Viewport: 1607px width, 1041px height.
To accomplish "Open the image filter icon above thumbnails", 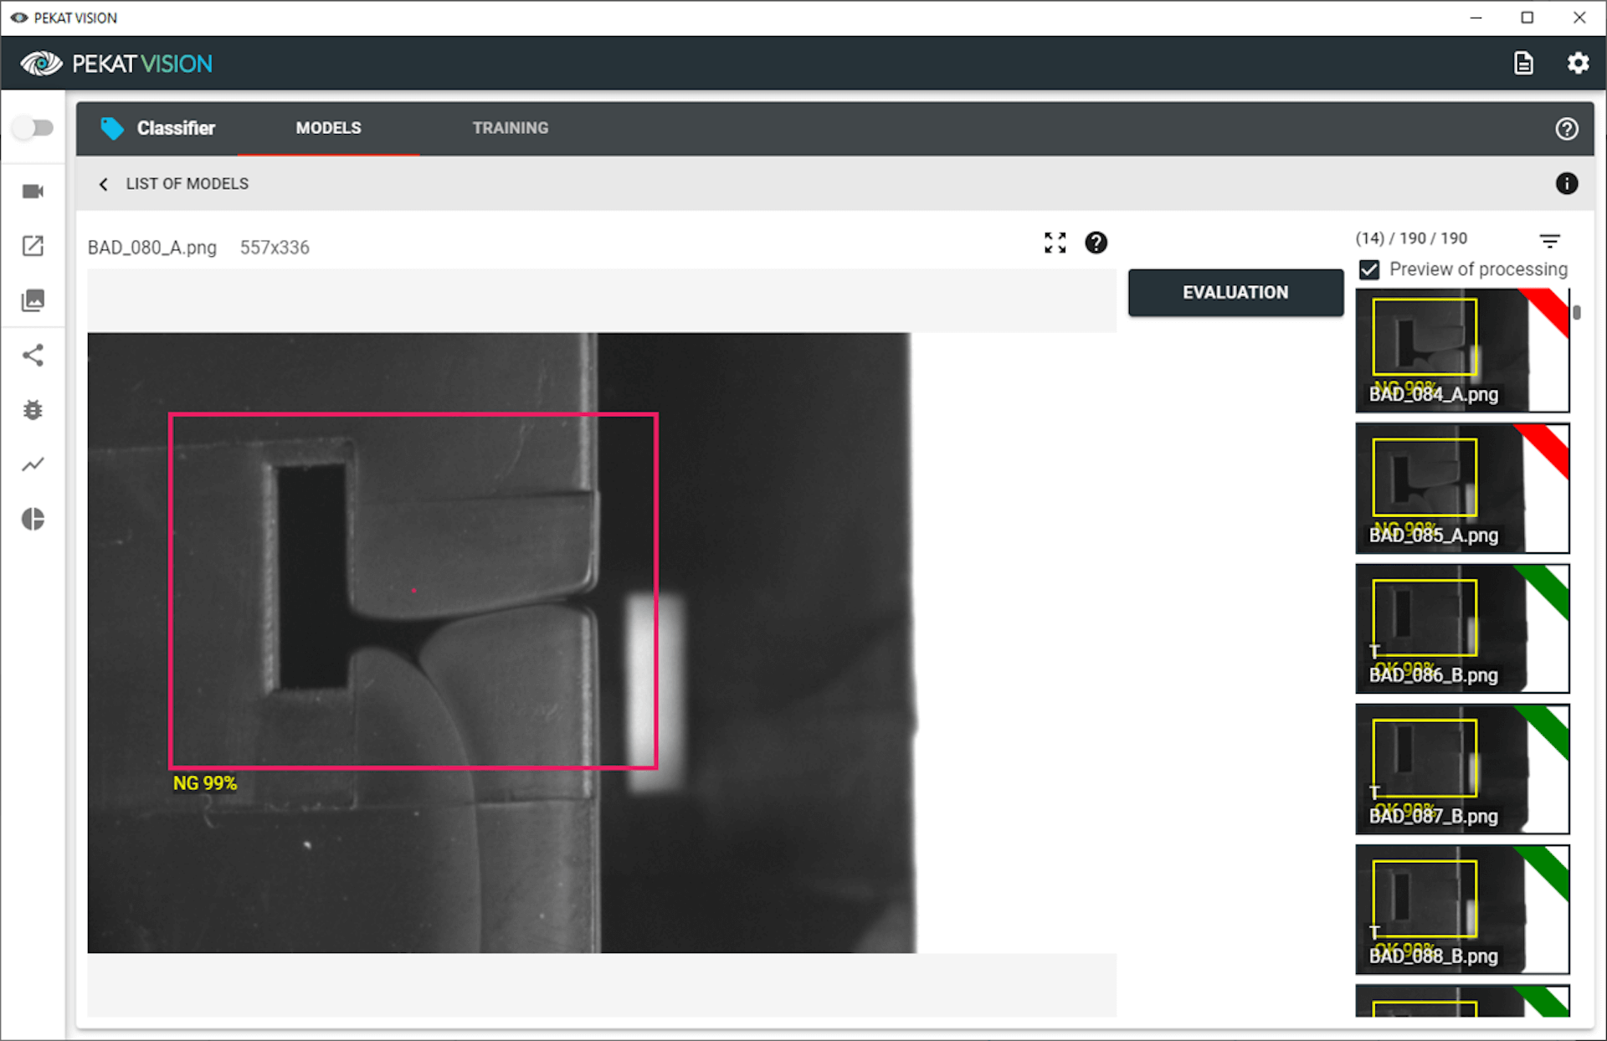I will tap(1549, 240).
